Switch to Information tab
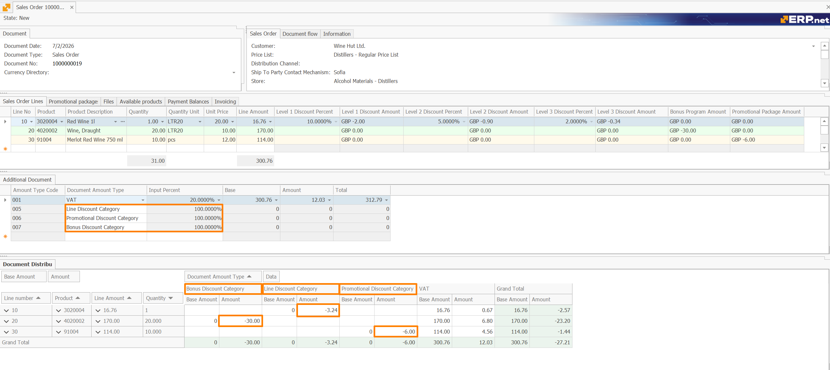 (x=337, y=34)
